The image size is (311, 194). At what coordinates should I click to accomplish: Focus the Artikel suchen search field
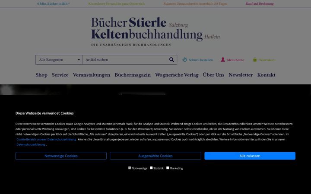[x=125, y=59]
